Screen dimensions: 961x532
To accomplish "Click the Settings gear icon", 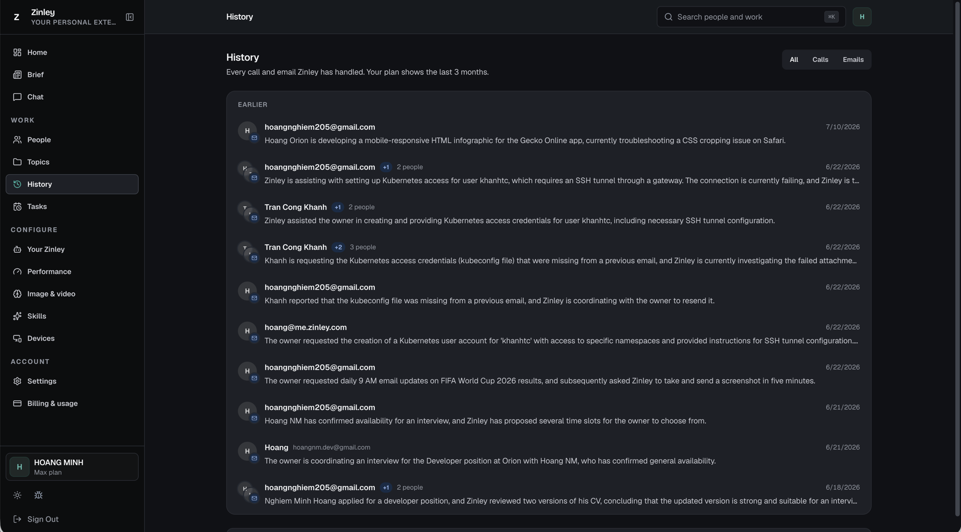I will [17, 381].
